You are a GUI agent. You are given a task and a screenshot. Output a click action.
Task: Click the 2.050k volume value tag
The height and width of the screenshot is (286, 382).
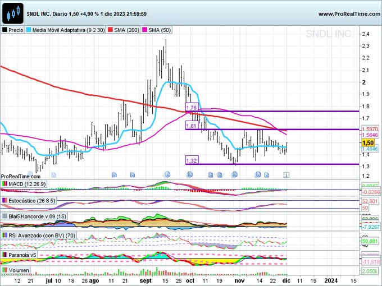[x=370, y=271]
